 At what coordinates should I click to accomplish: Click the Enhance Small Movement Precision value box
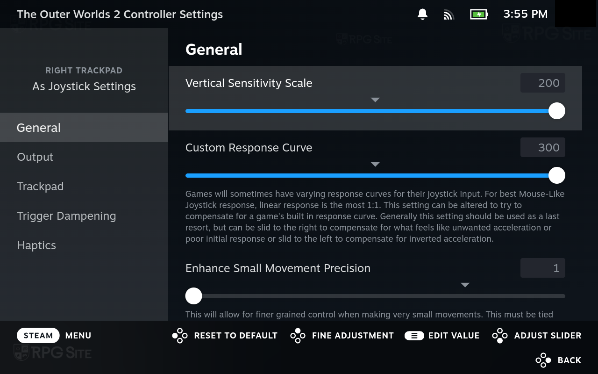point(543,268)
